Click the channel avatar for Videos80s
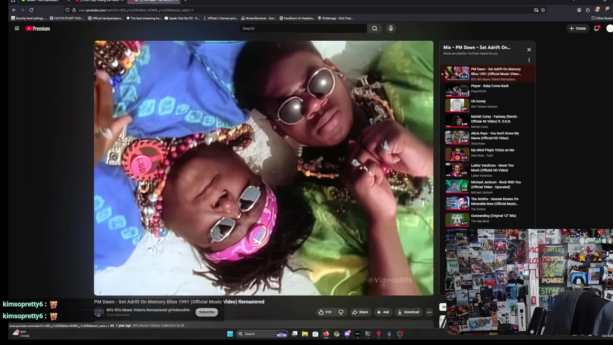613x345 pixels. [99, 312]
